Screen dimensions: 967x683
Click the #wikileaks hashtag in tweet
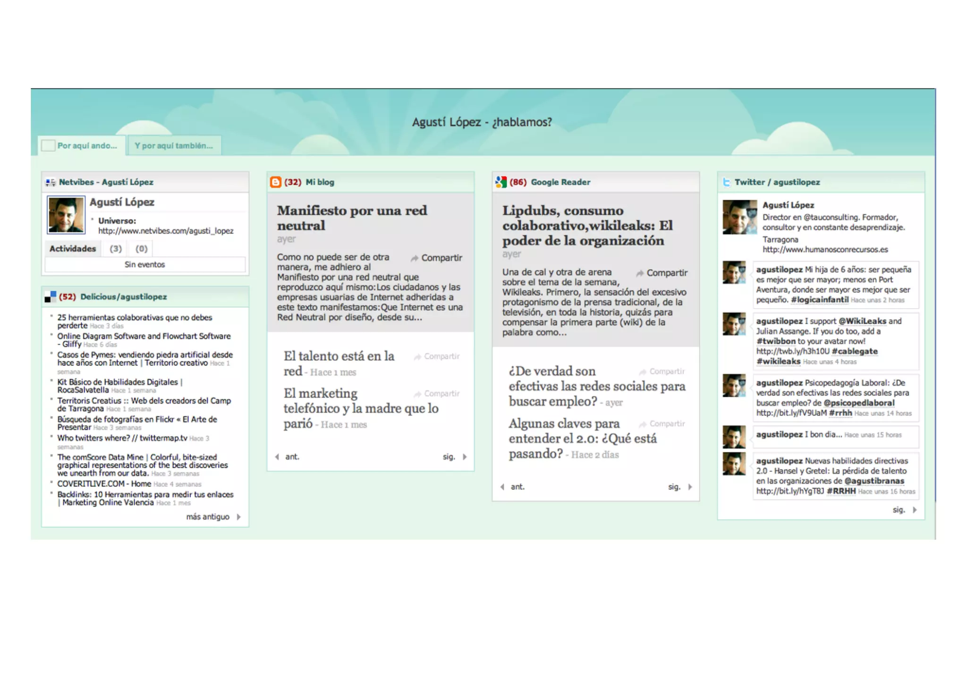click(x=778, y=362)
